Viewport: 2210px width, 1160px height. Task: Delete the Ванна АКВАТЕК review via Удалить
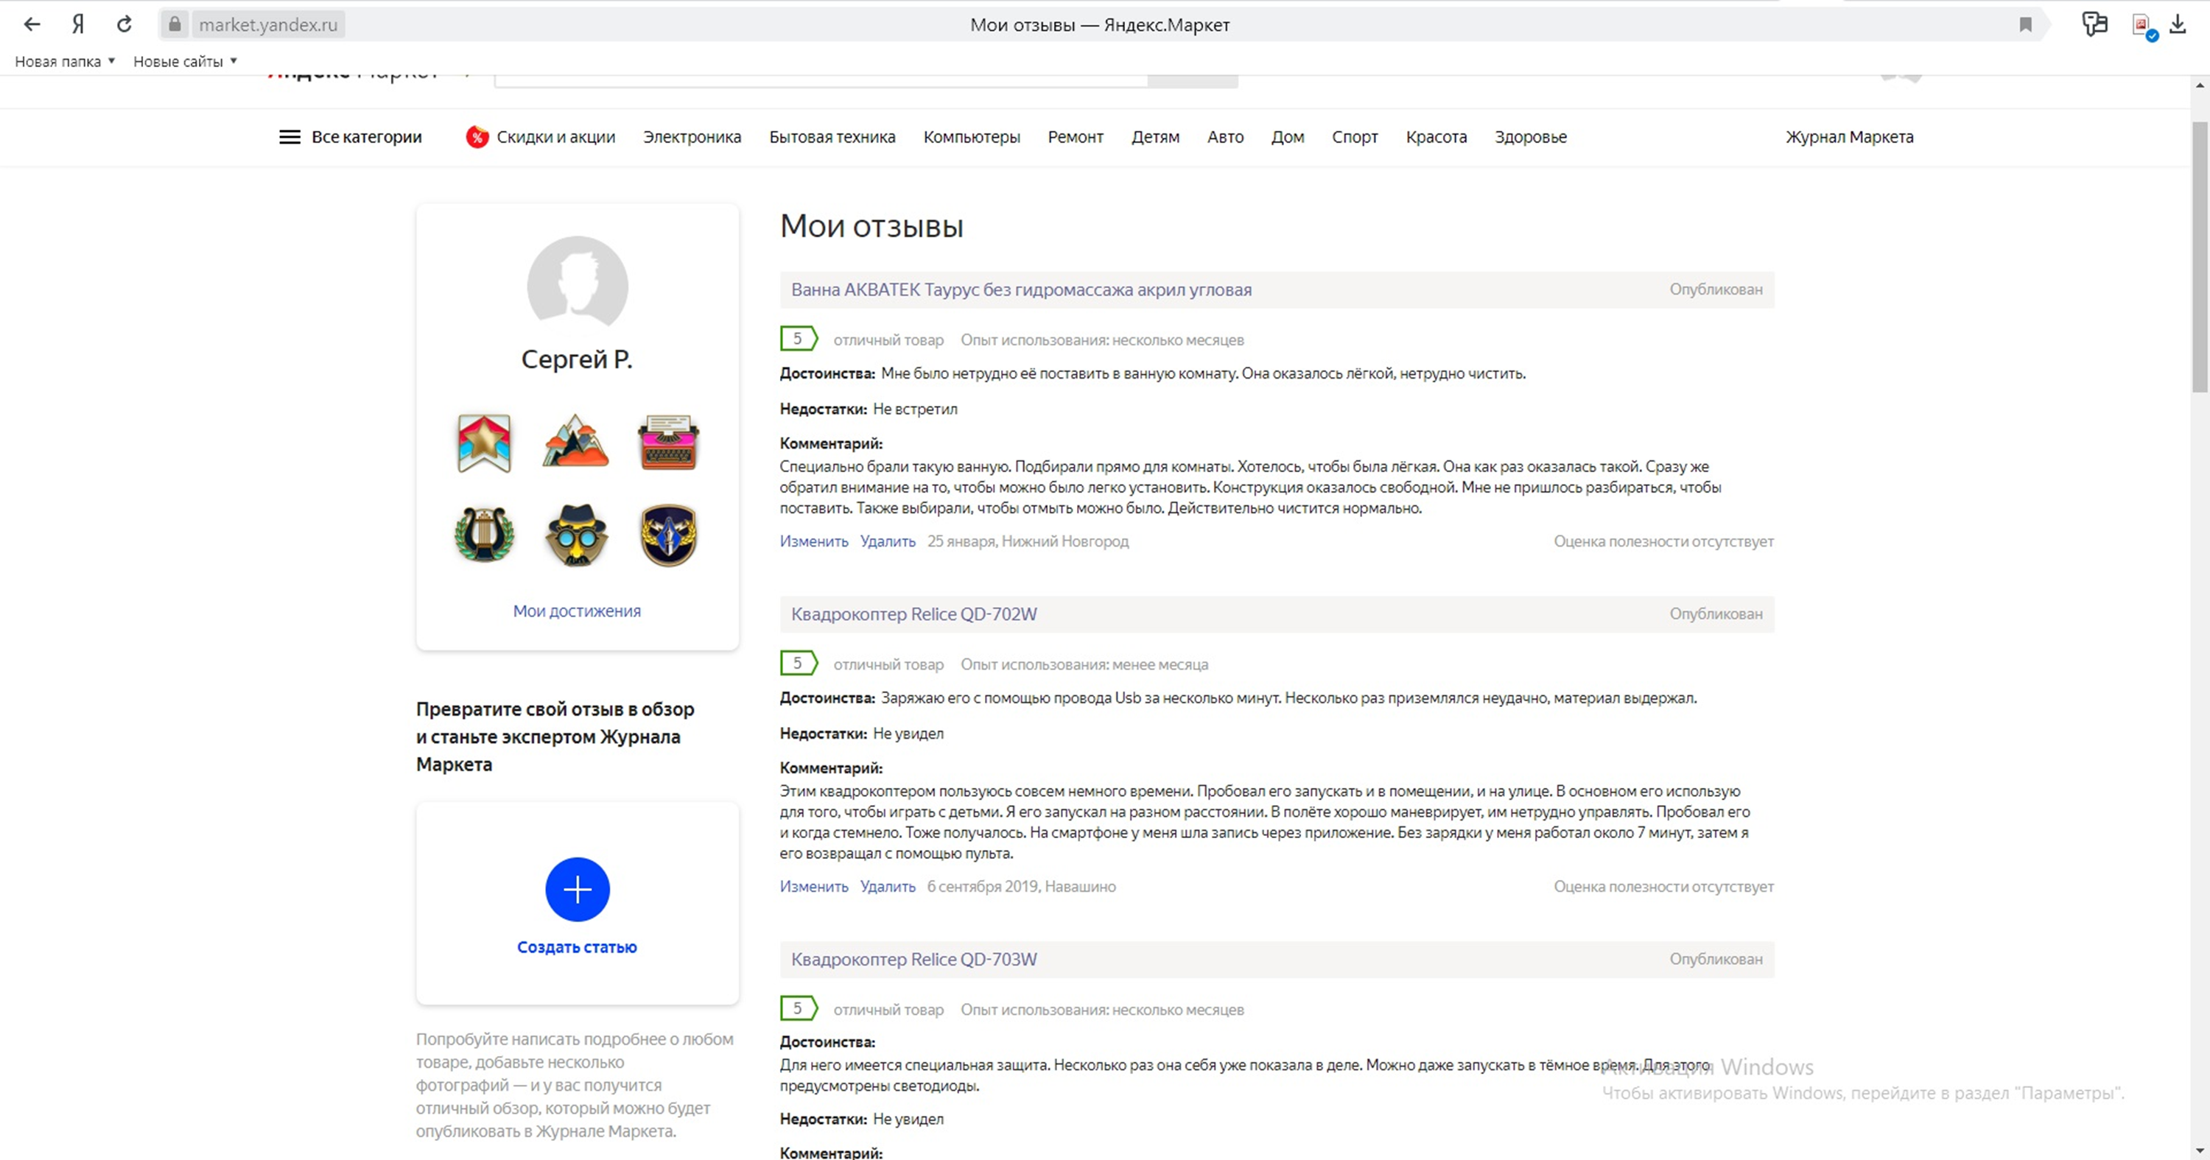(x=887, y=541)
